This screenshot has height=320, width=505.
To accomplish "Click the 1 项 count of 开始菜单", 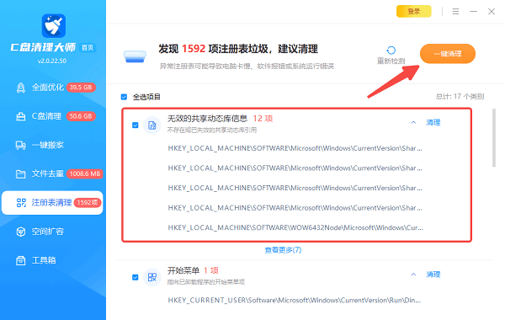I will point(211,270).
